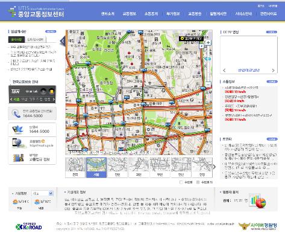Tick the first checkbox below the map
The width and height of the screenshot is (285, 233).
coord(181,182)
